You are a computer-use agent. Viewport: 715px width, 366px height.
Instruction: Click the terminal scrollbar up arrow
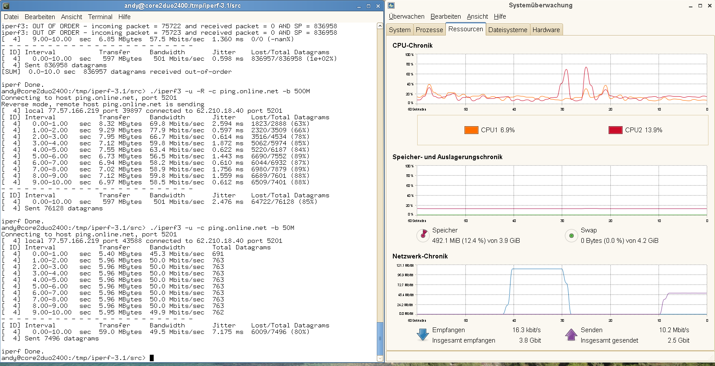[380, 26]
